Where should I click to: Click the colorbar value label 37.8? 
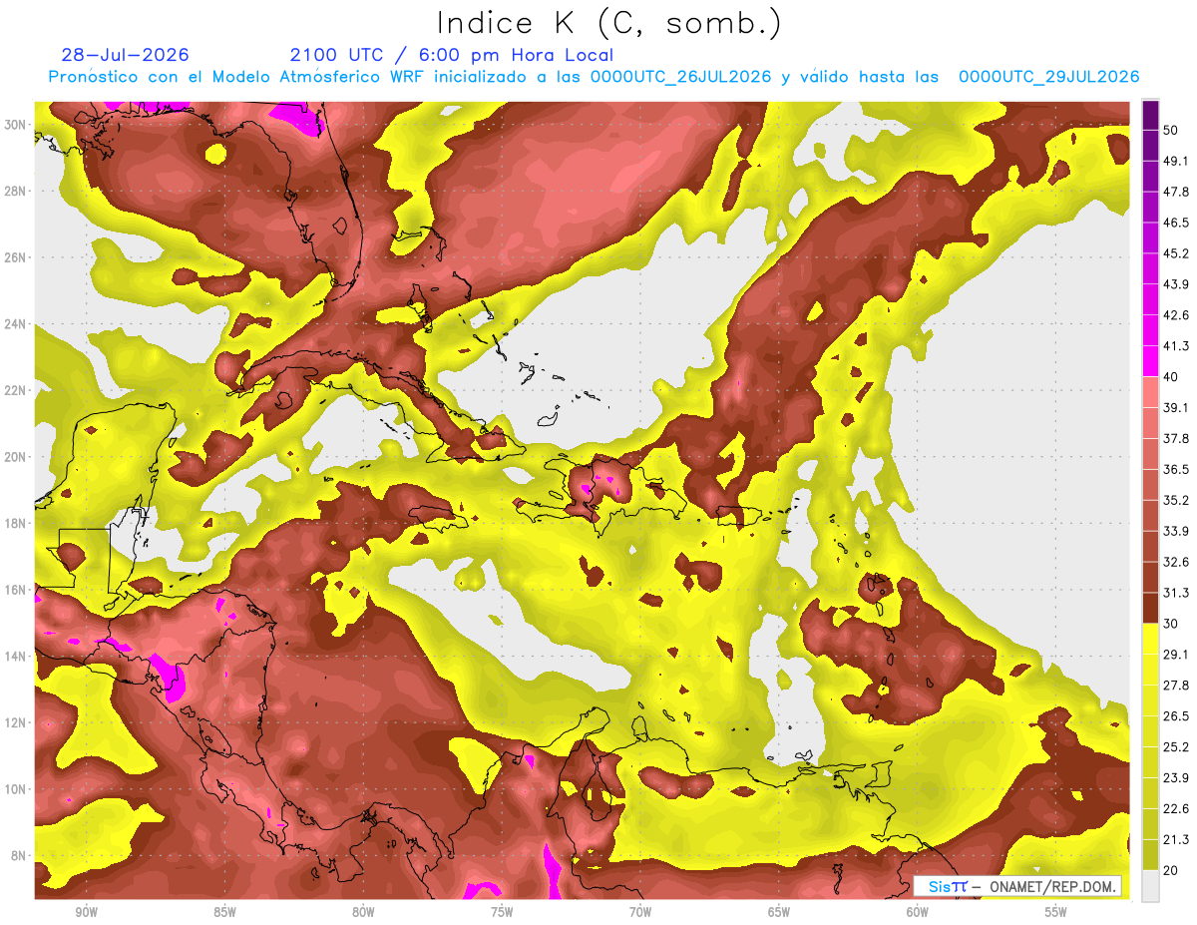coord(1176,438)
